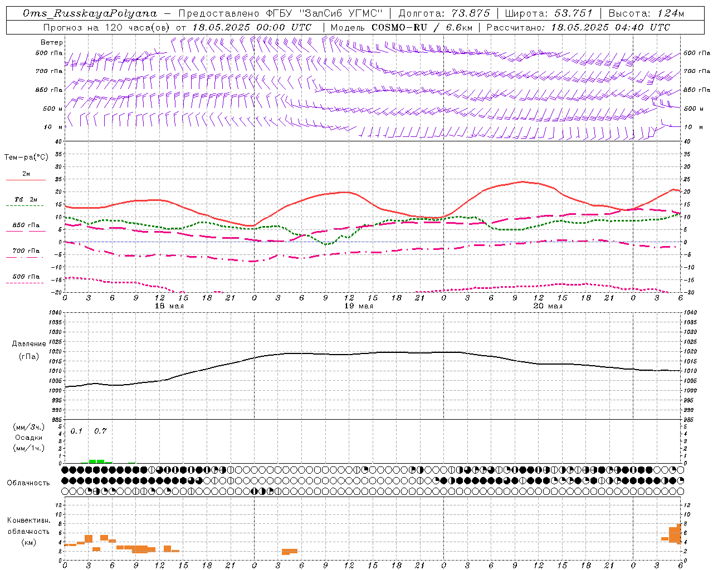Screen dimensions: 713x570
Task: Click the 0.1 precipitation amount
Action: click(76, 431)
